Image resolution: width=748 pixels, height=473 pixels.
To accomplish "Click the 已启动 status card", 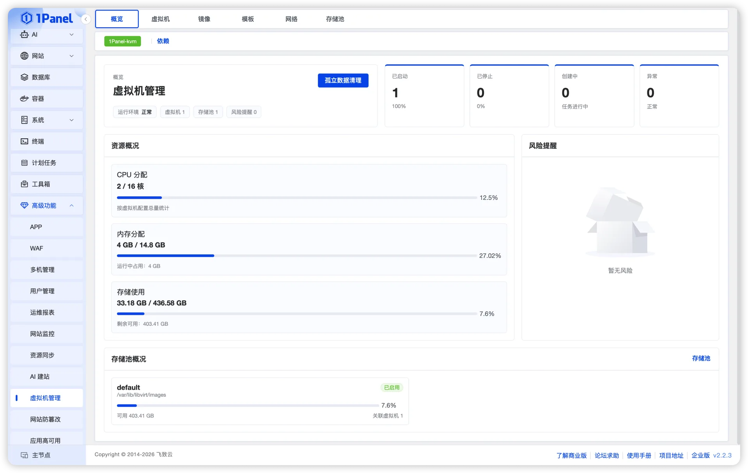I will [x=424, y=95].
